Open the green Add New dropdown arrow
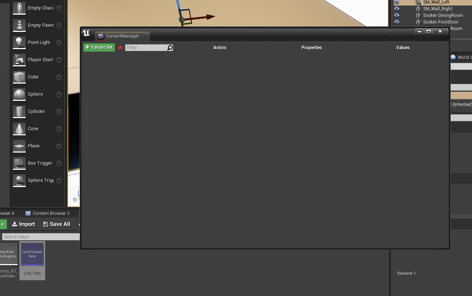This screenshot has width=472, height=296. (3, 224)
